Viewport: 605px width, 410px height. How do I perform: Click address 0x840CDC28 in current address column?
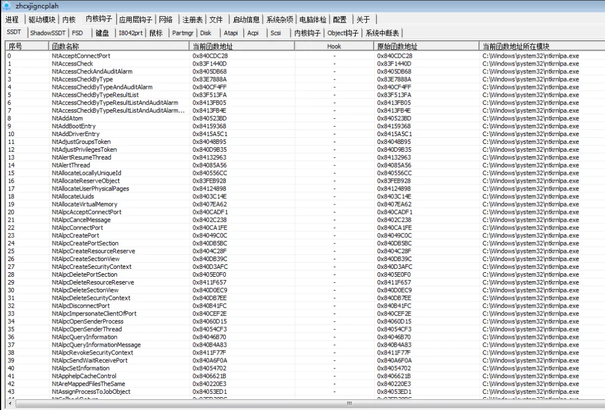(210, 56)
